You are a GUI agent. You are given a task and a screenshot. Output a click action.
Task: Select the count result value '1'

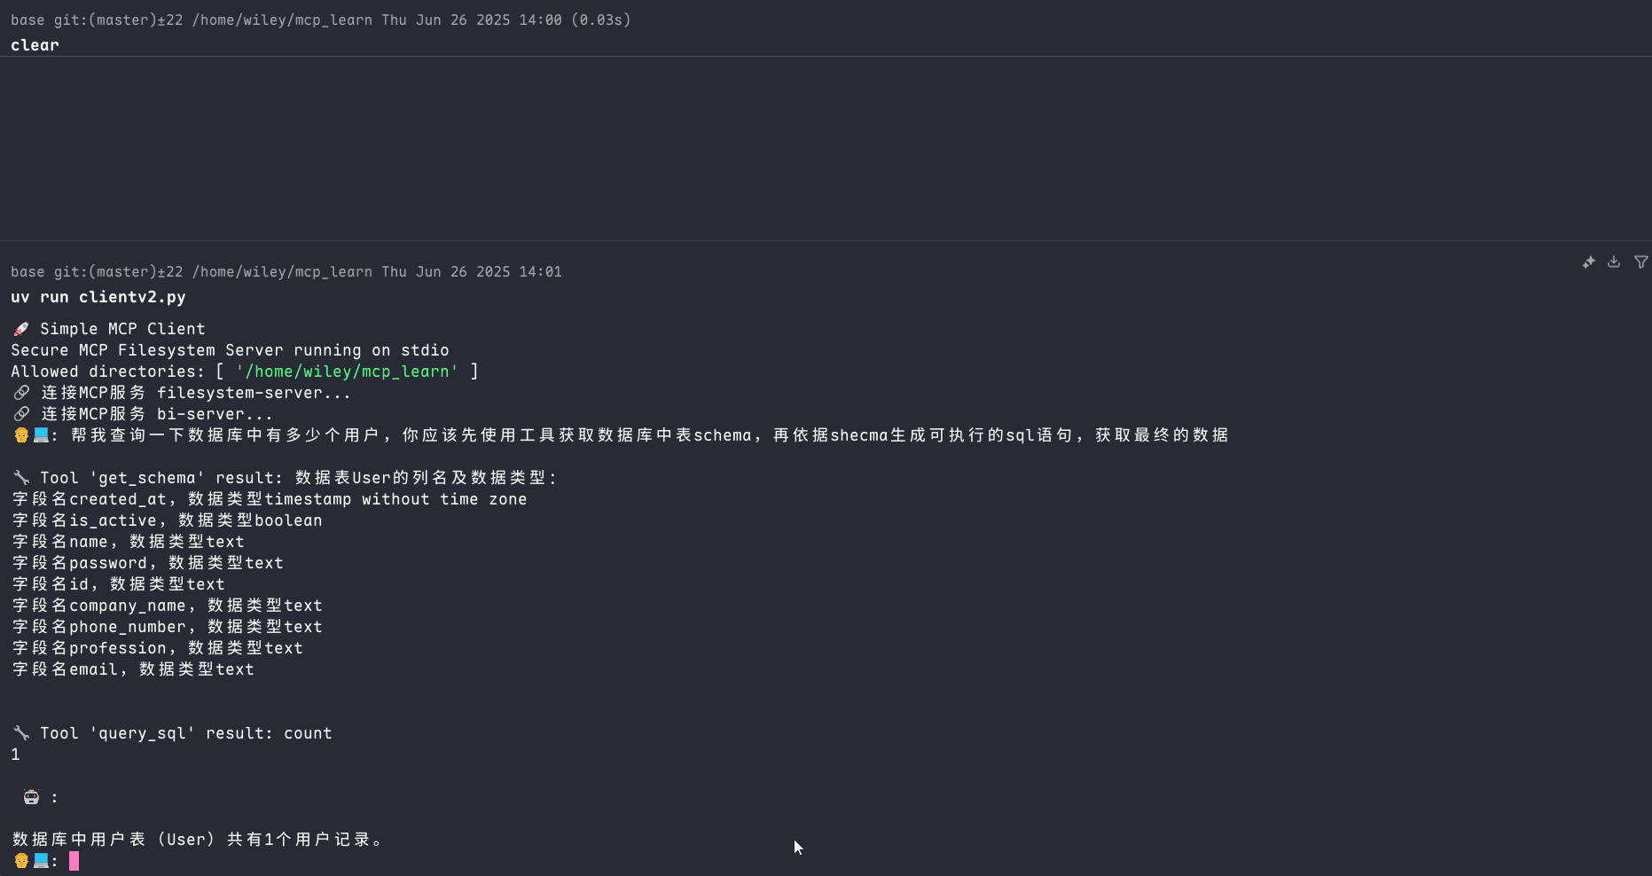15,754
